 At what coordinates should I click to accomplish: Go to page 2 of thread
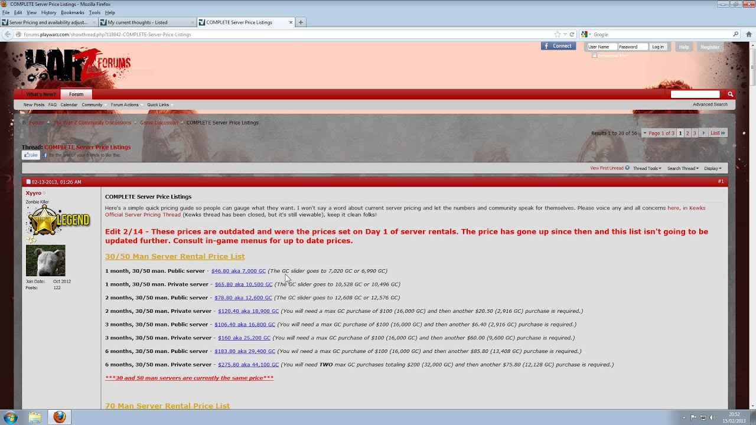tap(687, 133)
